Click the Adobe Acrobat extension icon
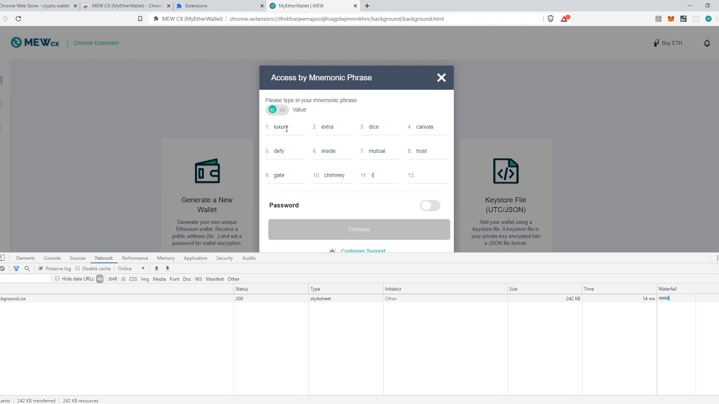The width and height of the screenshot is (719, 404). coord(658,19)
